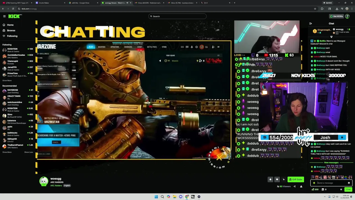Focus the Send a message field
The height and width of the screenshot is (200, 355).
tap(331, 183)
